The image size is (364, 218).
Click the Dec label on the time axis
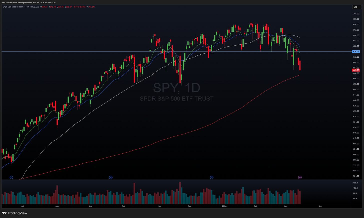pos(189,206)
